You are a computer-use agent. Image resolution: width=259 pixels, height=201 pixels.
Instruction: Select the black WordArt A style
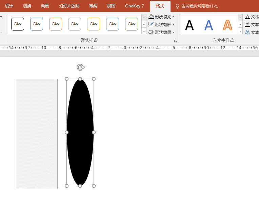click(x=190, y=25)
